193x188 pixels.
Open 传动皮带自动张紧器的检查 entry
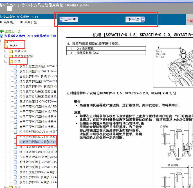[38, 91]
